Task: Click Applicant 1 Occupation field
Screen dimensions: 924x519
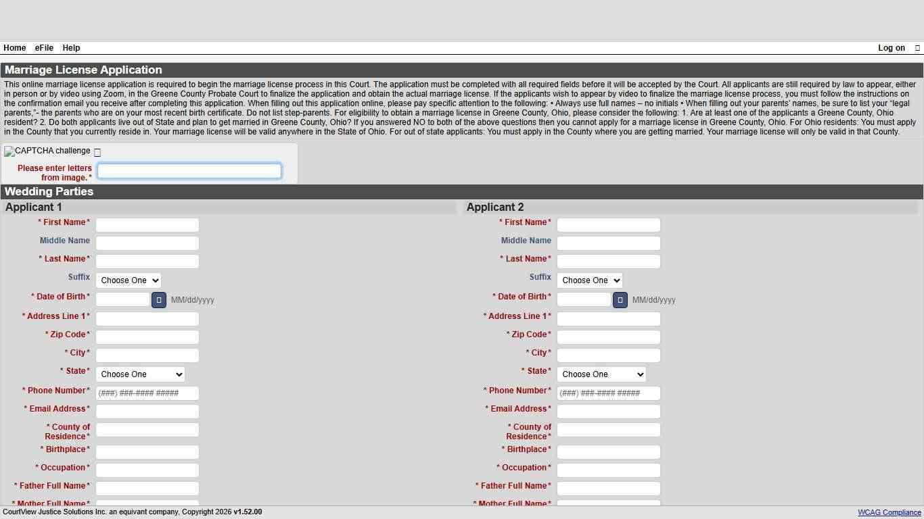Action: (147, 470)
